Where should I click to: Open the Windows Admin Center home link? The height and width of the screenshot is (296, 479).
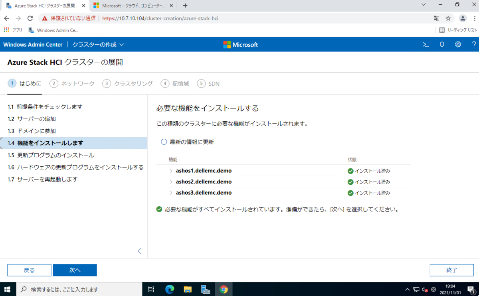pyautogui.click(x=33, y=45)
